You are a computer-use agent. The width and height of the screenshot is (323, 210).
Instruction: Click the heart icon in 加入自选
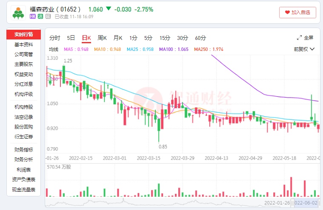coord(287,13)
